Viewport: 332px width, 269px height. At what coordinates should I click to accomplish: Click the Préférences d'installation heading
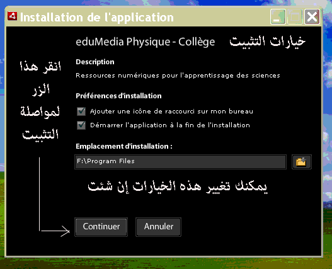[118, 96]
